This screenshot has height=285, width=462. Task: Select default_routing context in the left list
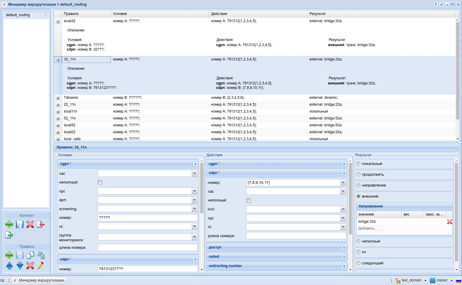18,15
